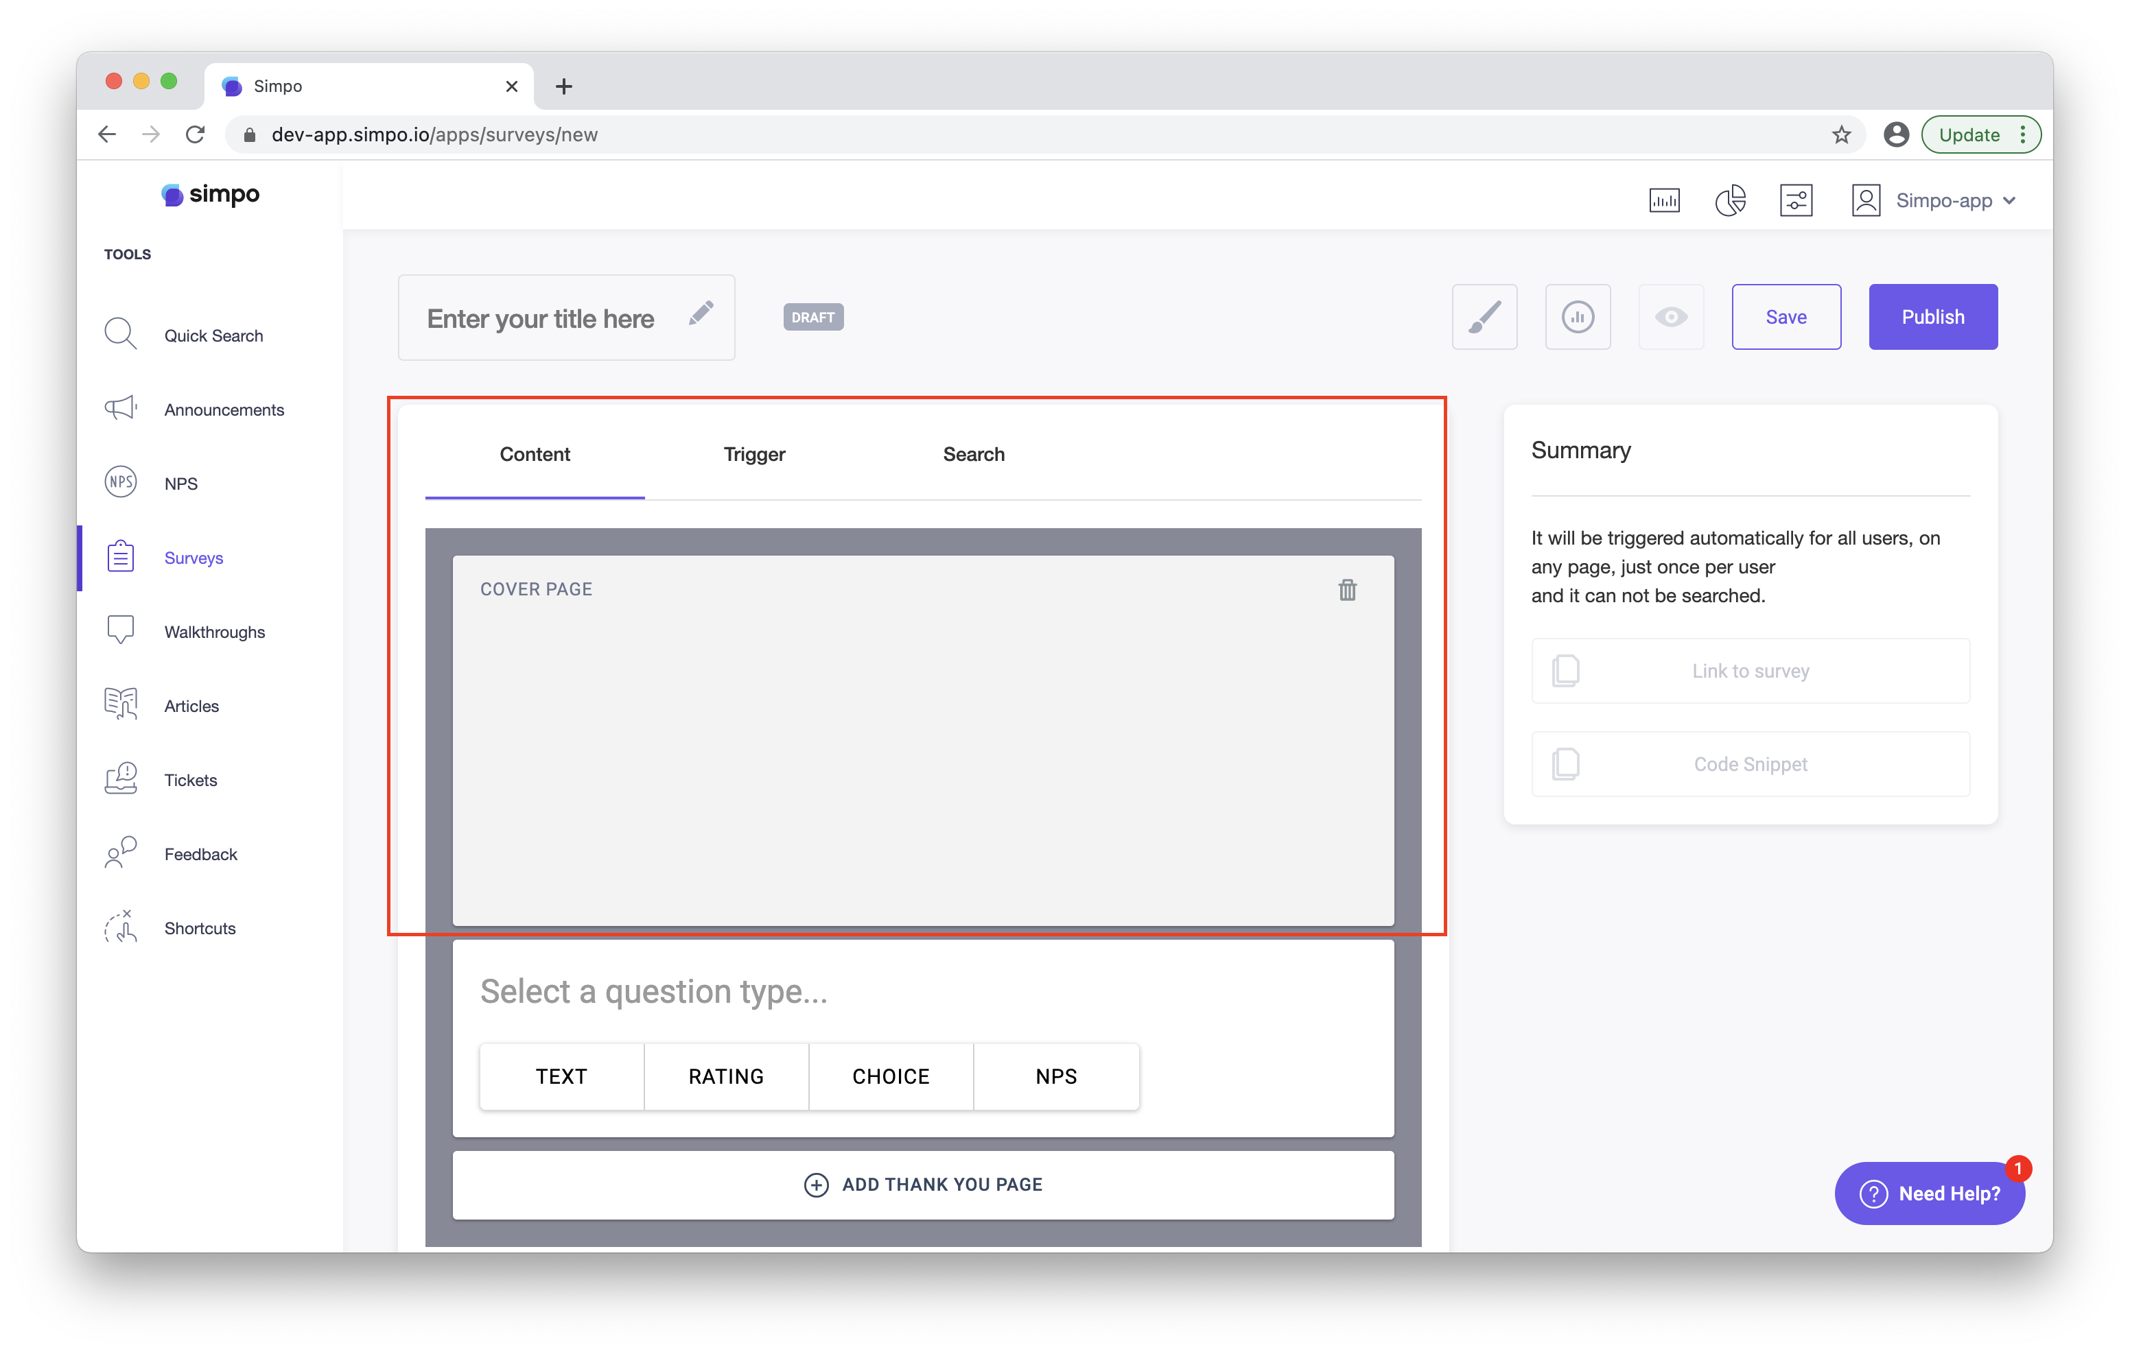Click the browser profile icon
Viewport: 2130px width, 1354px height.
(x=1895, y=134)
